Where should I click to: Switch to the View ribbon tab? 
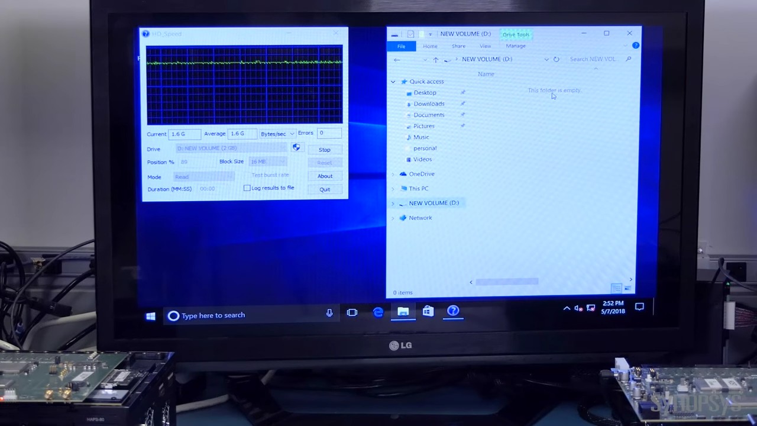[x=485, y=46]
